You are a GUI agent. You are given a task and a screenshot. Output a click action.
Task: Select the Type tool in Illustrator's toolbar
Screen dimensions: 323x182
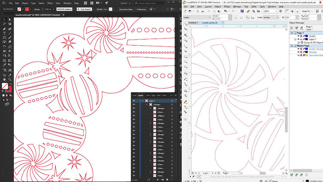[x=4, y=34]
